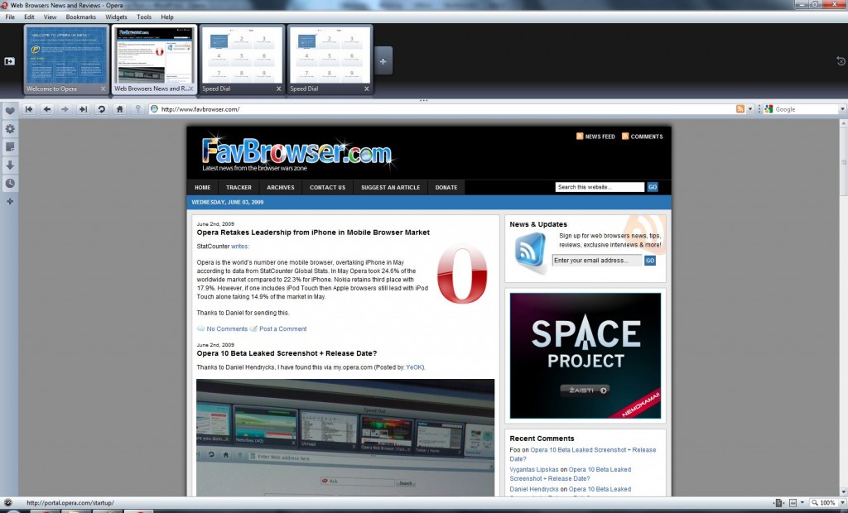Open the Downloads panel arrow icon

point(10,165)
